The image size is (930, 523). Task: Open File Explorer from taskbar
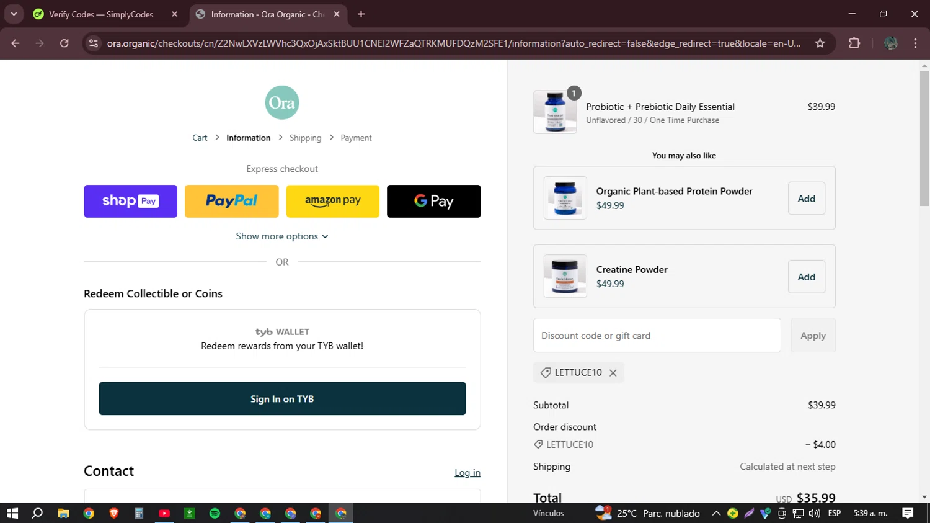point(63,513)
